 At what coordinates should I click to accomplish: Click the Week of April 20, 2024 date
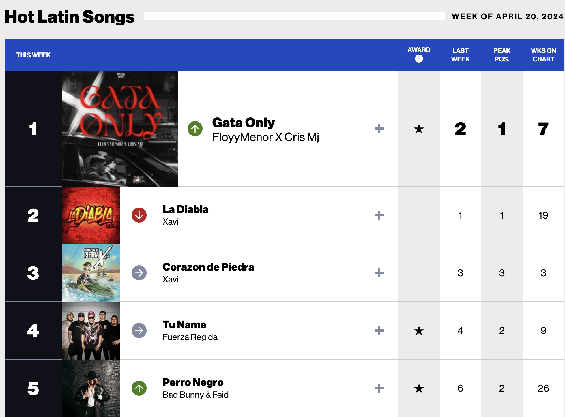[507, 17]
